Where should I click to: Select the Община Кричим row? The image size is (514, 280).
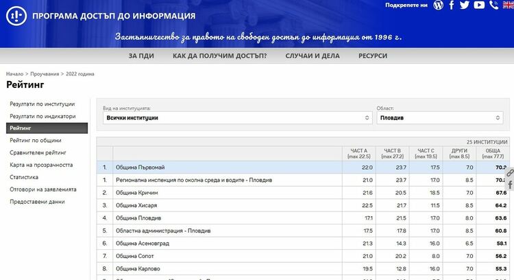point(303,193)
